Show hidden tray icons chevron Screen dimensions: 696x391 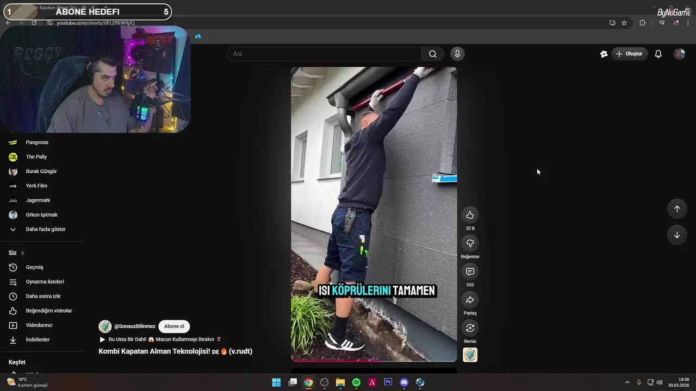coord(627,382)
